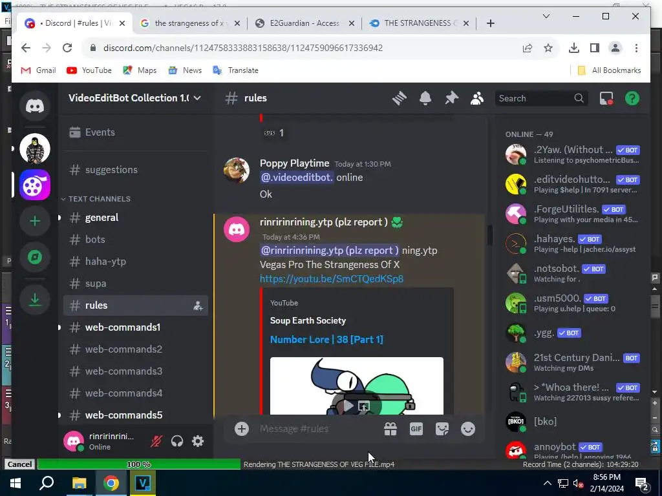Open attachment plus button in message bar
662x496 pixels.
click(x=242, y=429)
